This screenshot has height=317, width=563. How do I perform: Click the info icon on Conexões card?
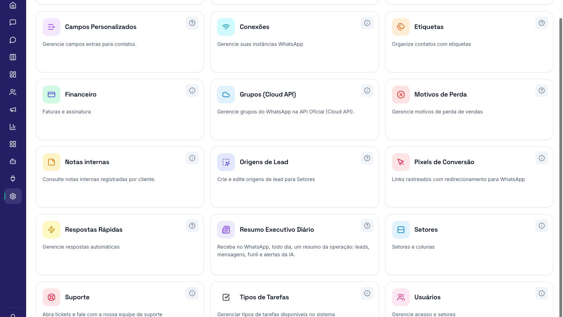pyautogui.click(x=367, y=23)
